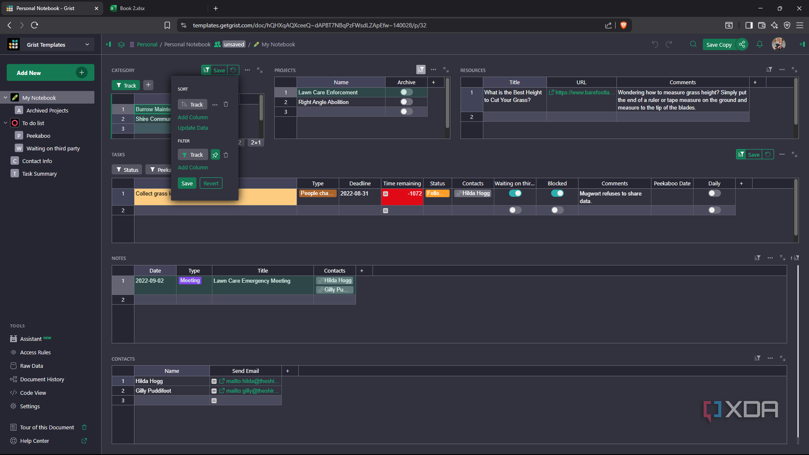Expand the TASKS section to full screen
Image resolution: width=809 pixels, height=455 pixels.
[794, 154]
